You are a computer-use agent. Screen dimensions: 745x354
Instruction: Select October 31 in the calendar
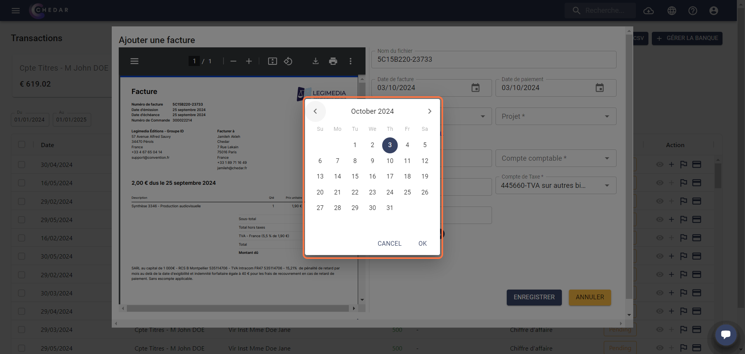(390, 208)
